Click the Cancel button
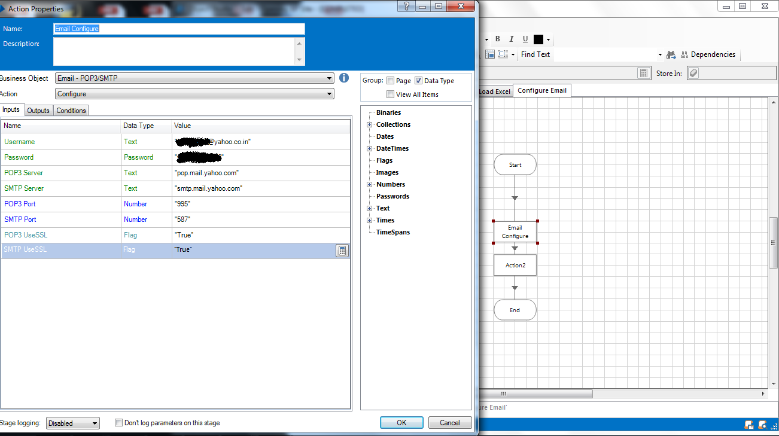The height and width of the screenshot is (436, 779). coord(450,422)
